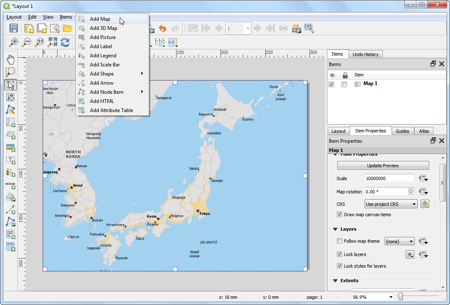This screenshot has width=450, height=305.
Task: Select Add Scale Bar menu entry
Action: pyautogui.click(x=104, y=65)
